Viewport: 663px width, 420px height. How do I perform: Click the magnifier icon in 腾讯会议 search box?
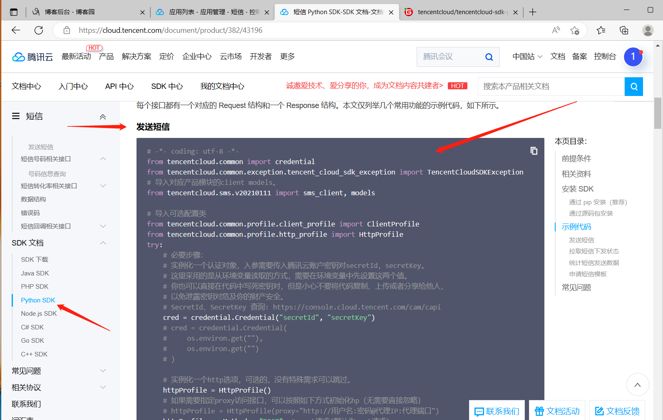[489, 57]
